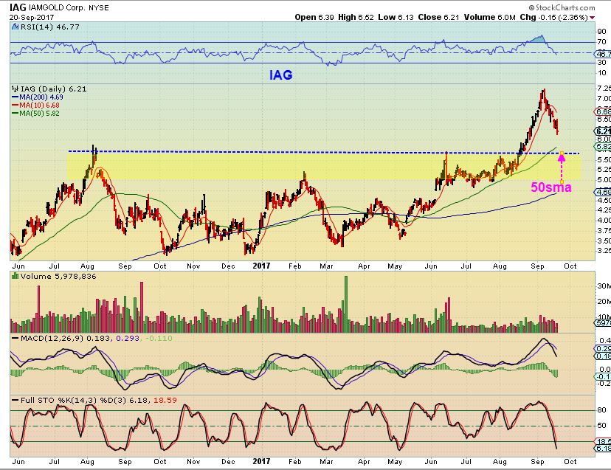Click the 5.50 price axis label
The image size is (611, 470).
pos(604,160)
